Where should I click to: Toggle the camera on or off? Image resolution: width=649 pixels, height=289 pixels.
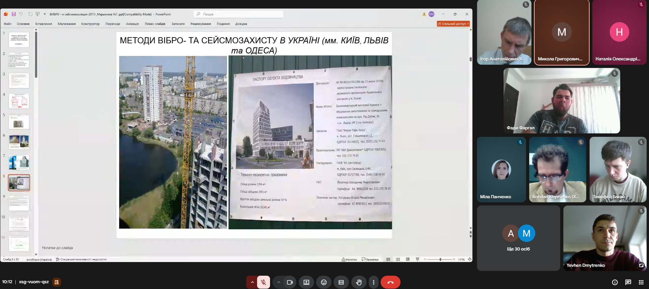pyautogui.click(x=290, y=282)
